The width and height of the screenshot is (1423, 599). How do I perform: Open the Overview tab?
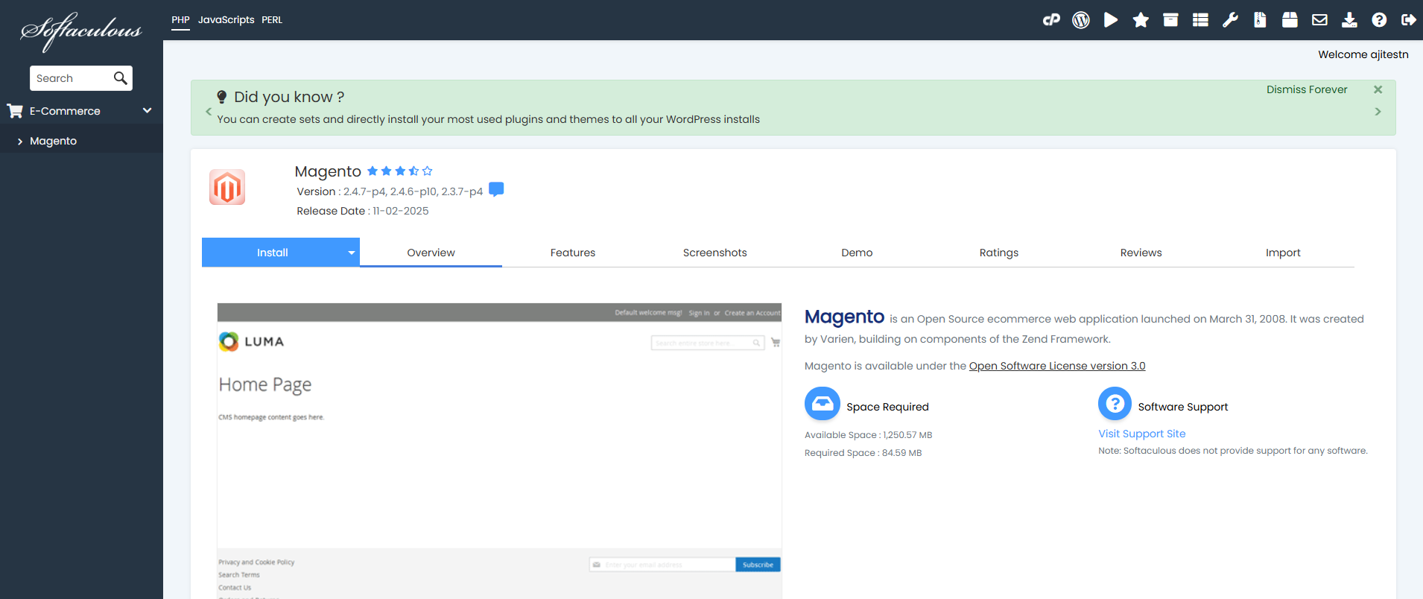431,253
